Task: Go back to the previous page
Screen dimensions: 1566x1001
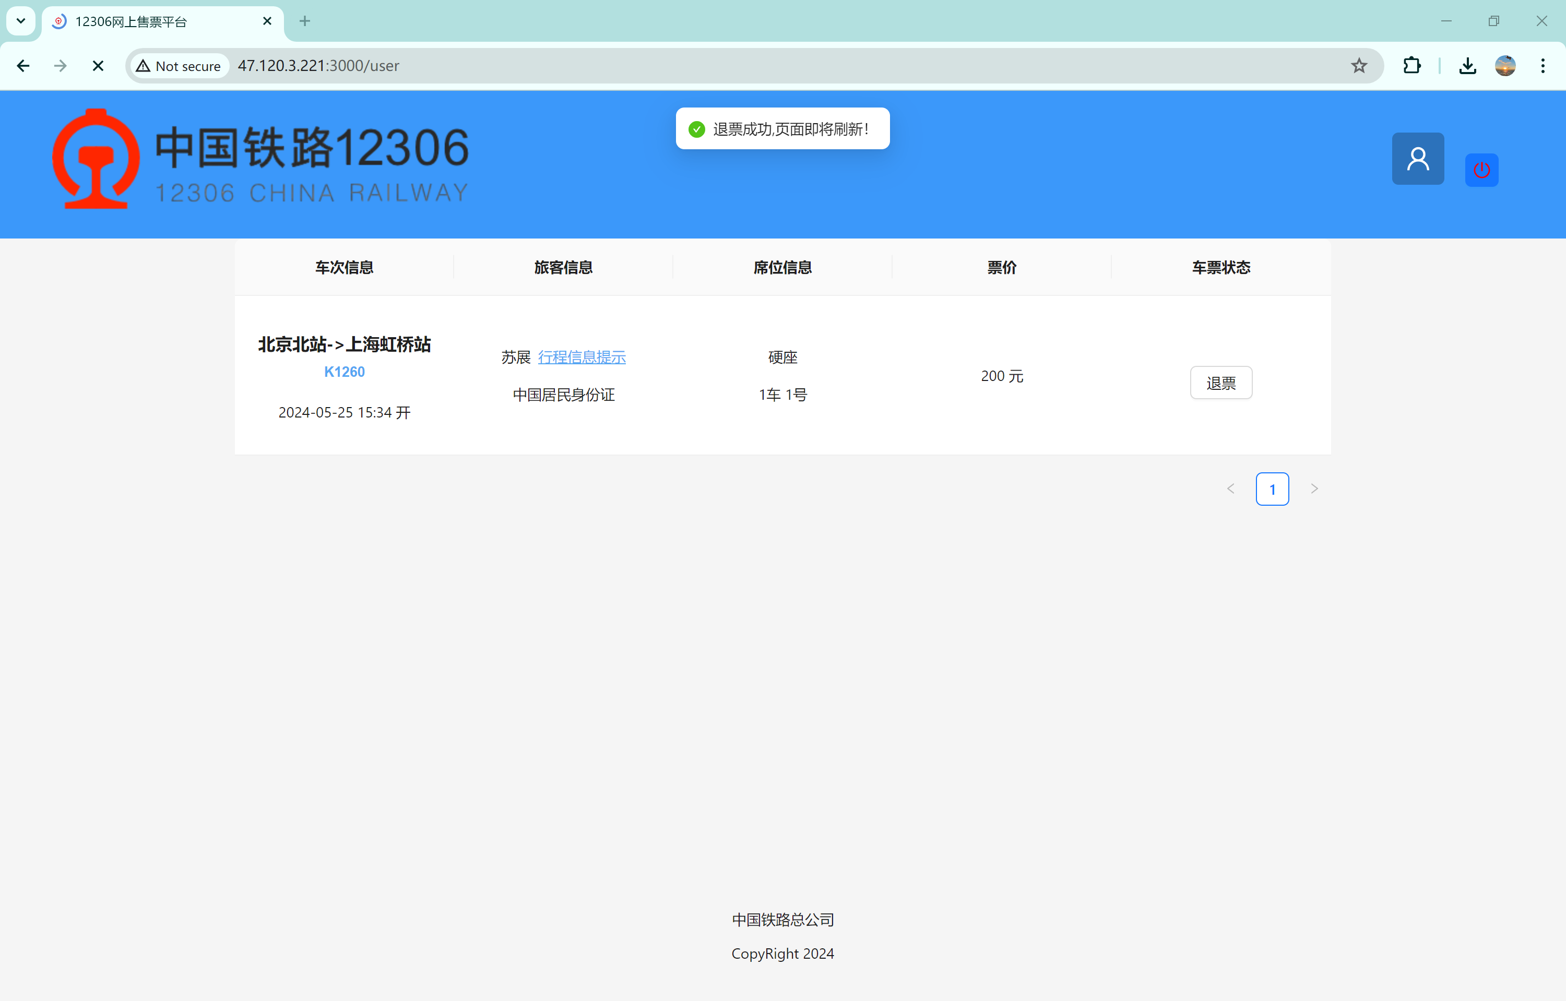Action: 23,66
